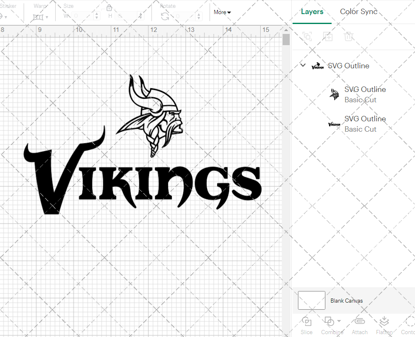Collapse the SVG Outline layer group
The height and width of the screenshot is (337, 415).
pyautogui.click(x=303, y=65)
